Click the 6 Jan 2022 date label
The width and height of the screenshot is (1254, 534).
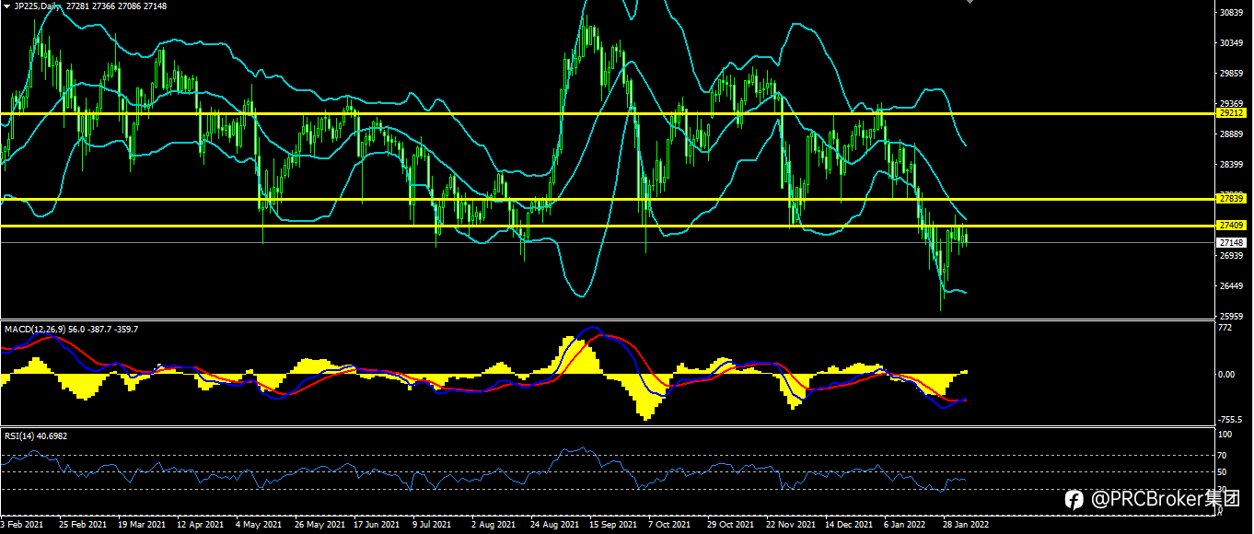coord(904,525)
